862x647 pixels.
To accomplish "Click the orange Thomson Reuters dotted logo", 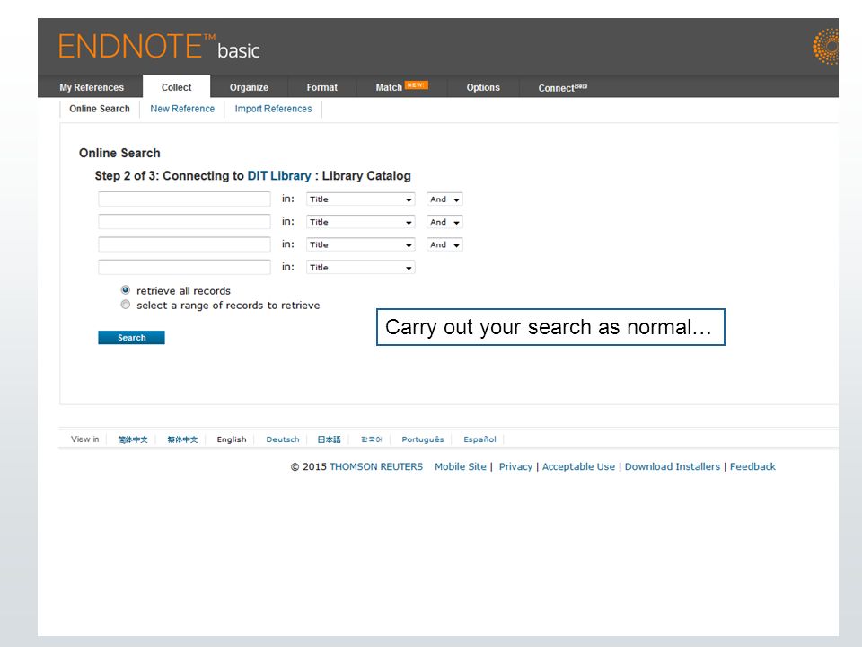I will coord(826,47).
